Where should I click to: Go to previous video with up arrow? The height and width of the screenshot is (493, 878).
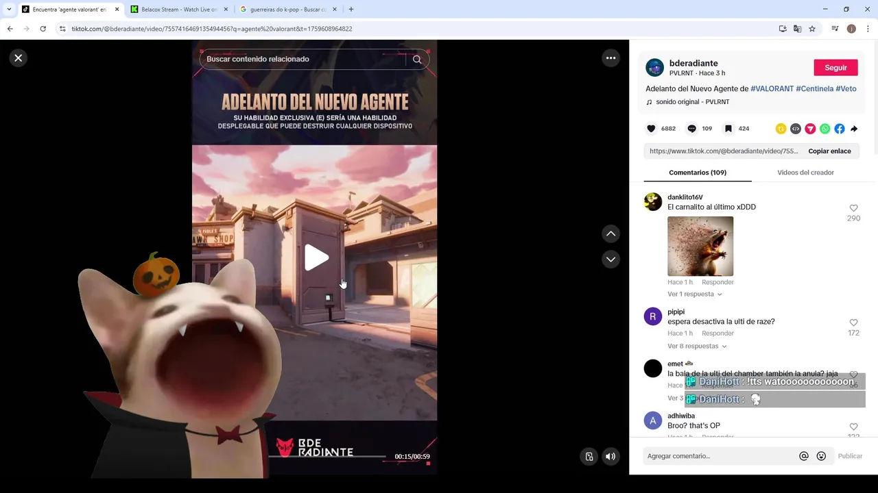(610, 234)
